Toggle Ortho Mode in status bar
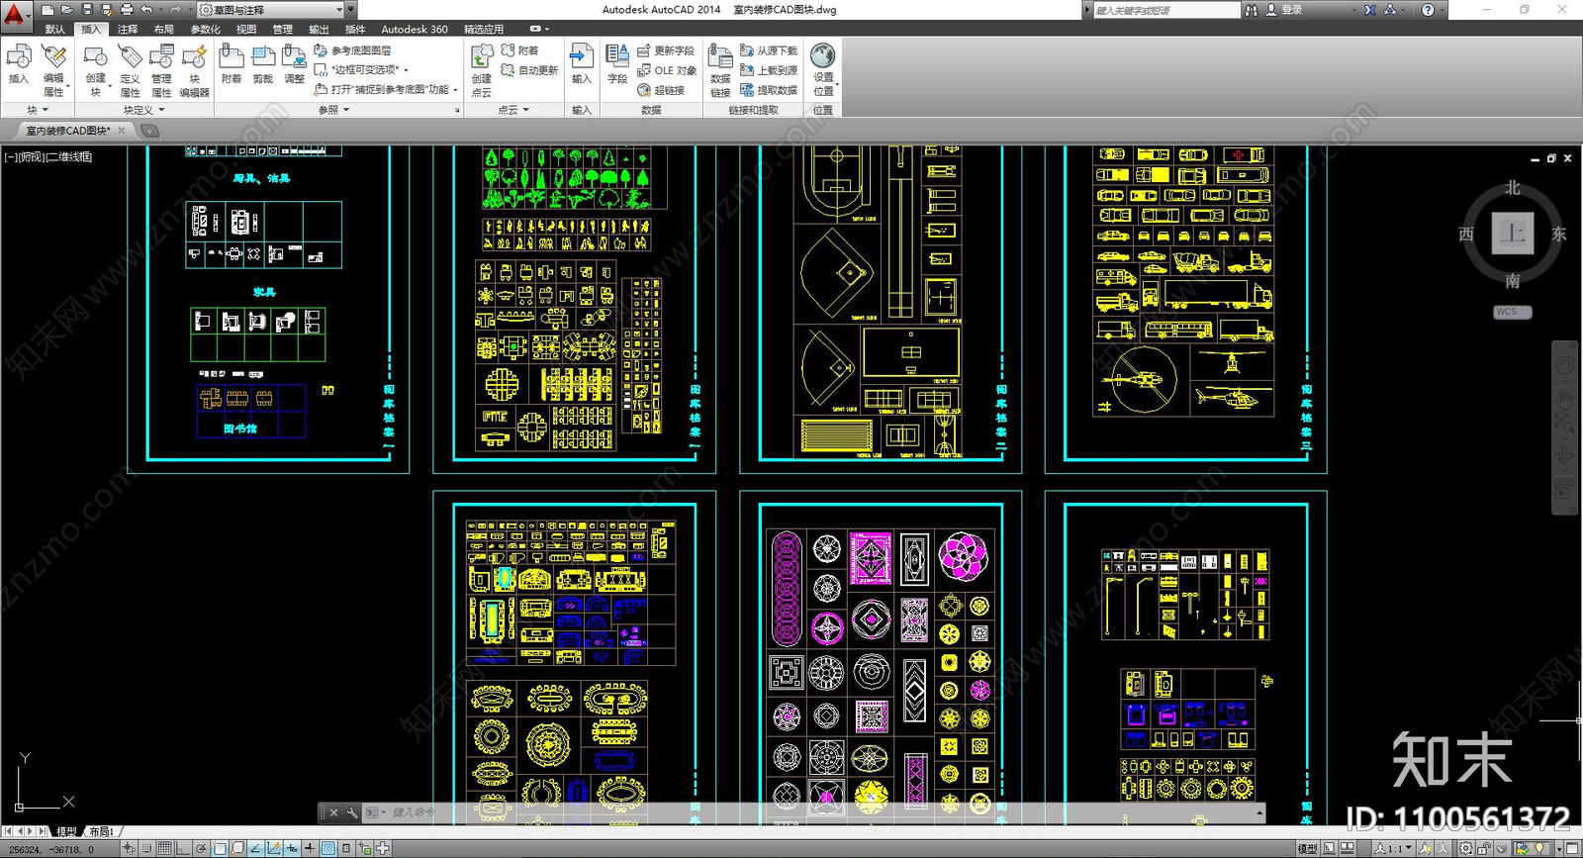Screen dimensions: 1583x858 coord(182,848)
